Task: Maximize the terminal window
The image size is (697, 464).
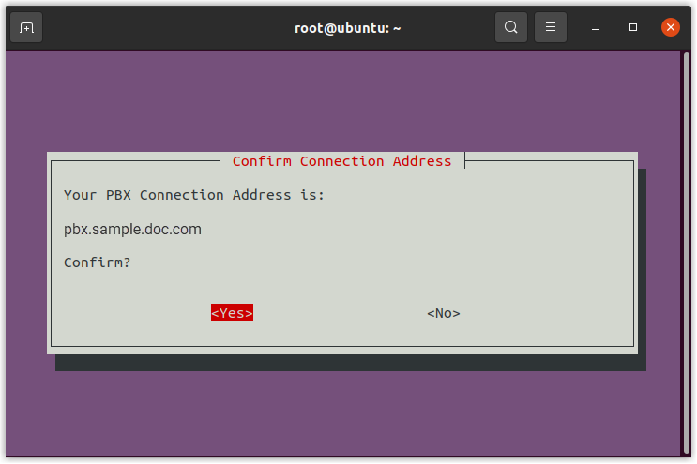Action: coord(633,28)
